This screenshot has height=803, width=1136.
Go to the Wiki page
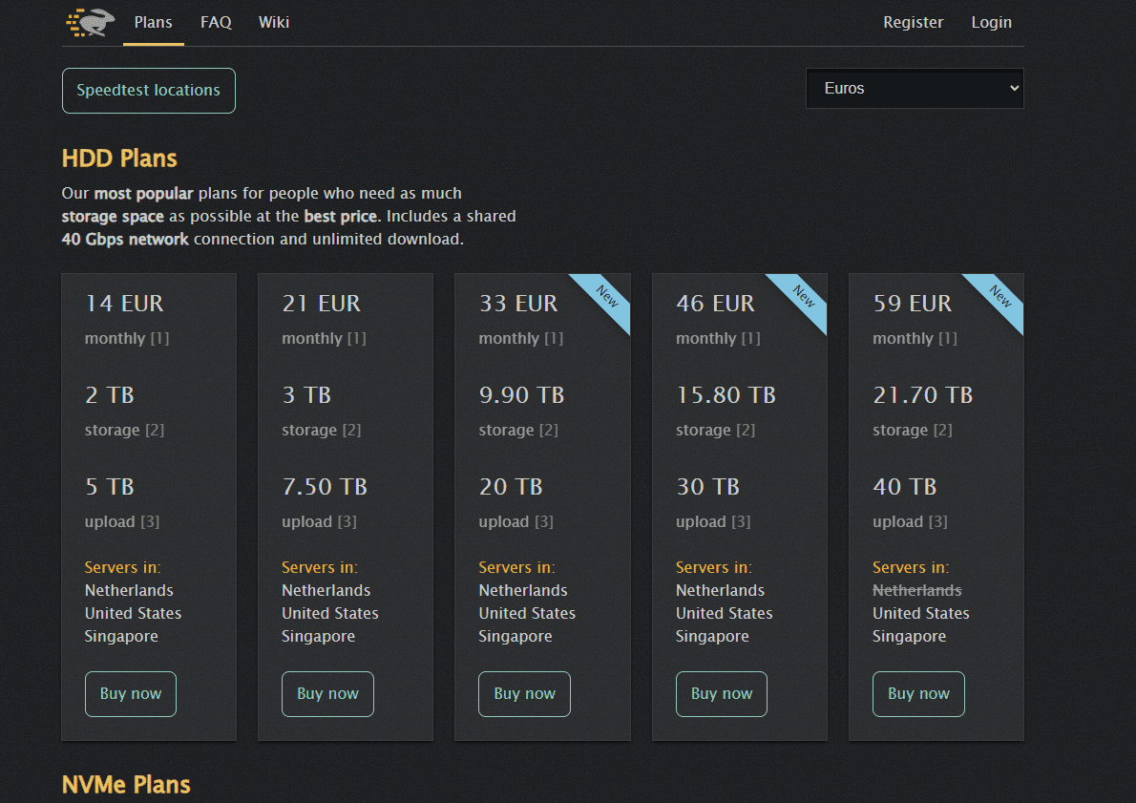click(x=274, y=23)
